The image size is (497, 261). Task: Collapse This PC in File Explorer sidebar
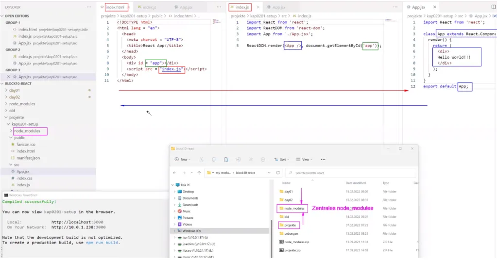[173, 185]
